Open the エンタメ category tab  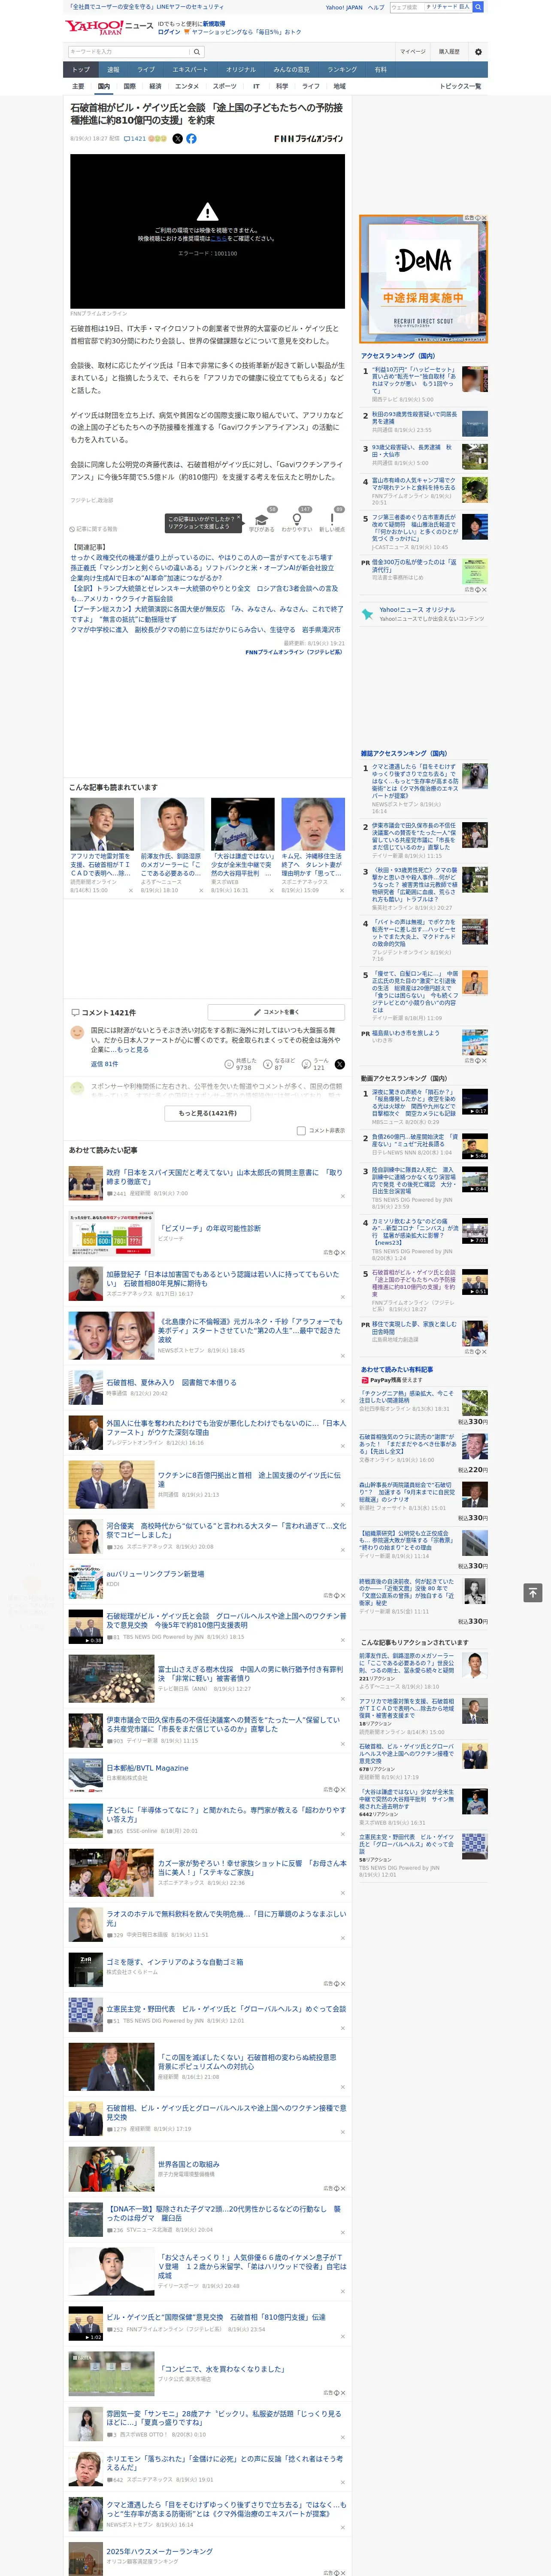coord(187,86)
